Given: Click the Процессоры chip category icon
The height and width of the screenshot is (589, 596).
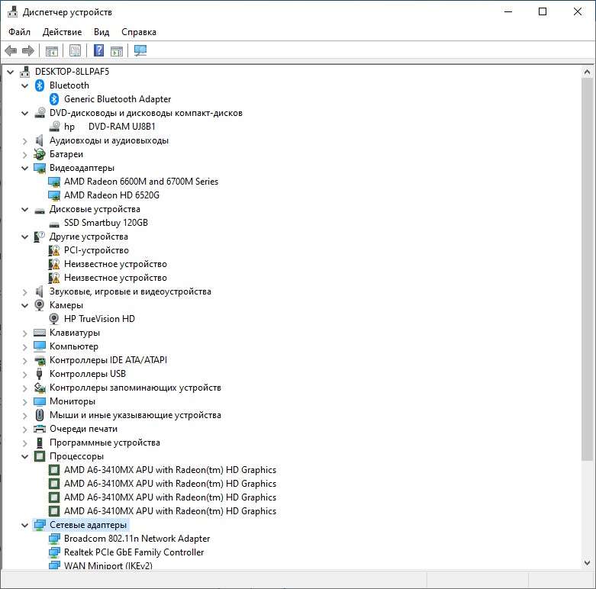Looking at the screenshot, I should coord(40,456).
